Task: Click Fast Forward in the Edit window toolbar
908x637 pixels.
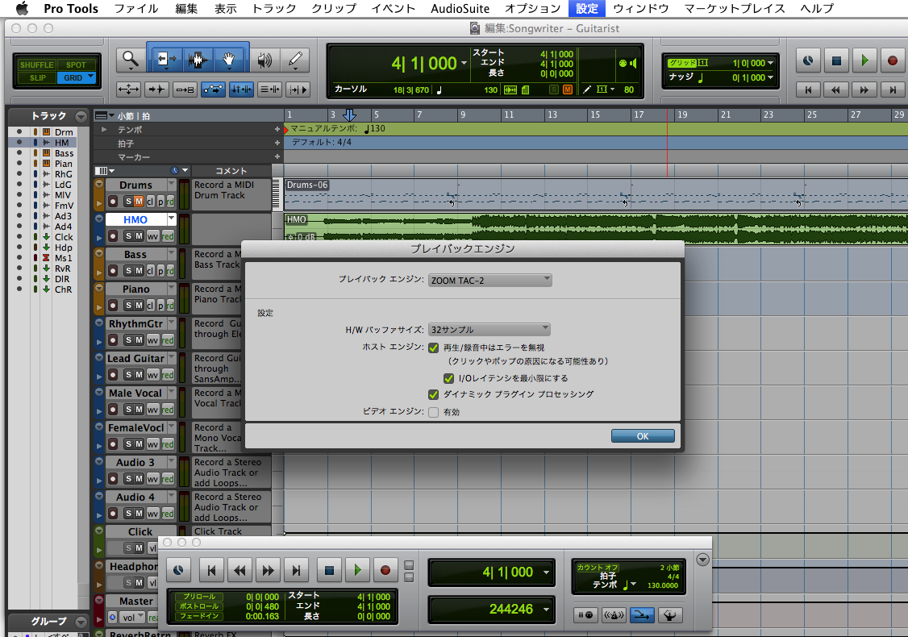Action: [864, 90]
